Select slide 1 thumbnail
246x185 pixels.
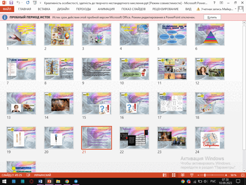21,34
